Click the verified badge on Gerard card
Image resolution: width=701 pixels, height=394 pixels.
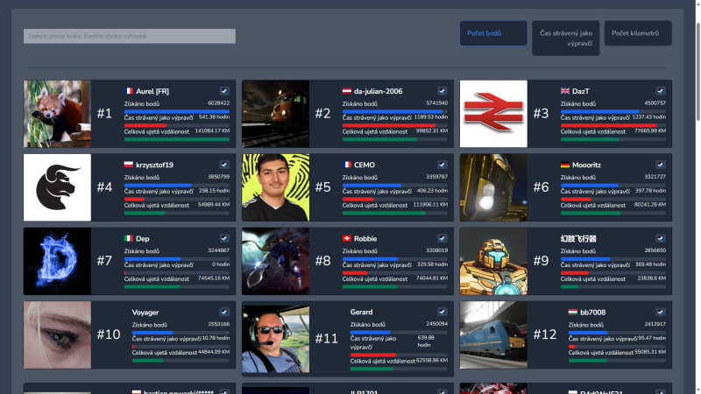point(443,312)
